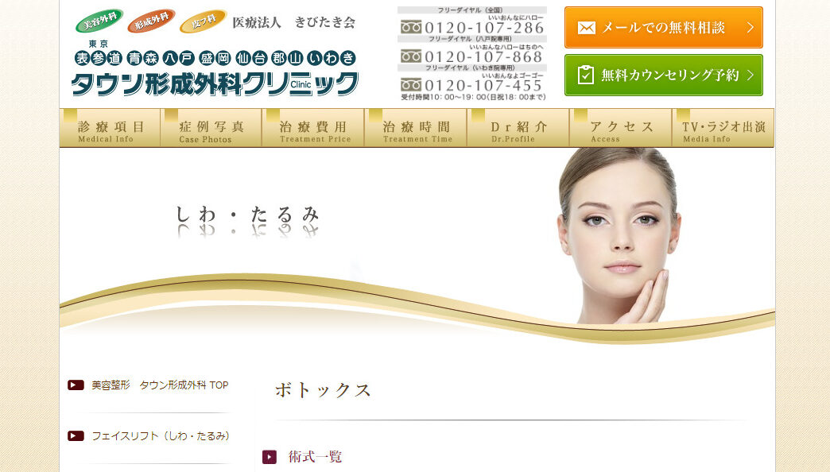
Task: Select the 治療時間 Treatment Time tab
Action: [x=417, y=129]
